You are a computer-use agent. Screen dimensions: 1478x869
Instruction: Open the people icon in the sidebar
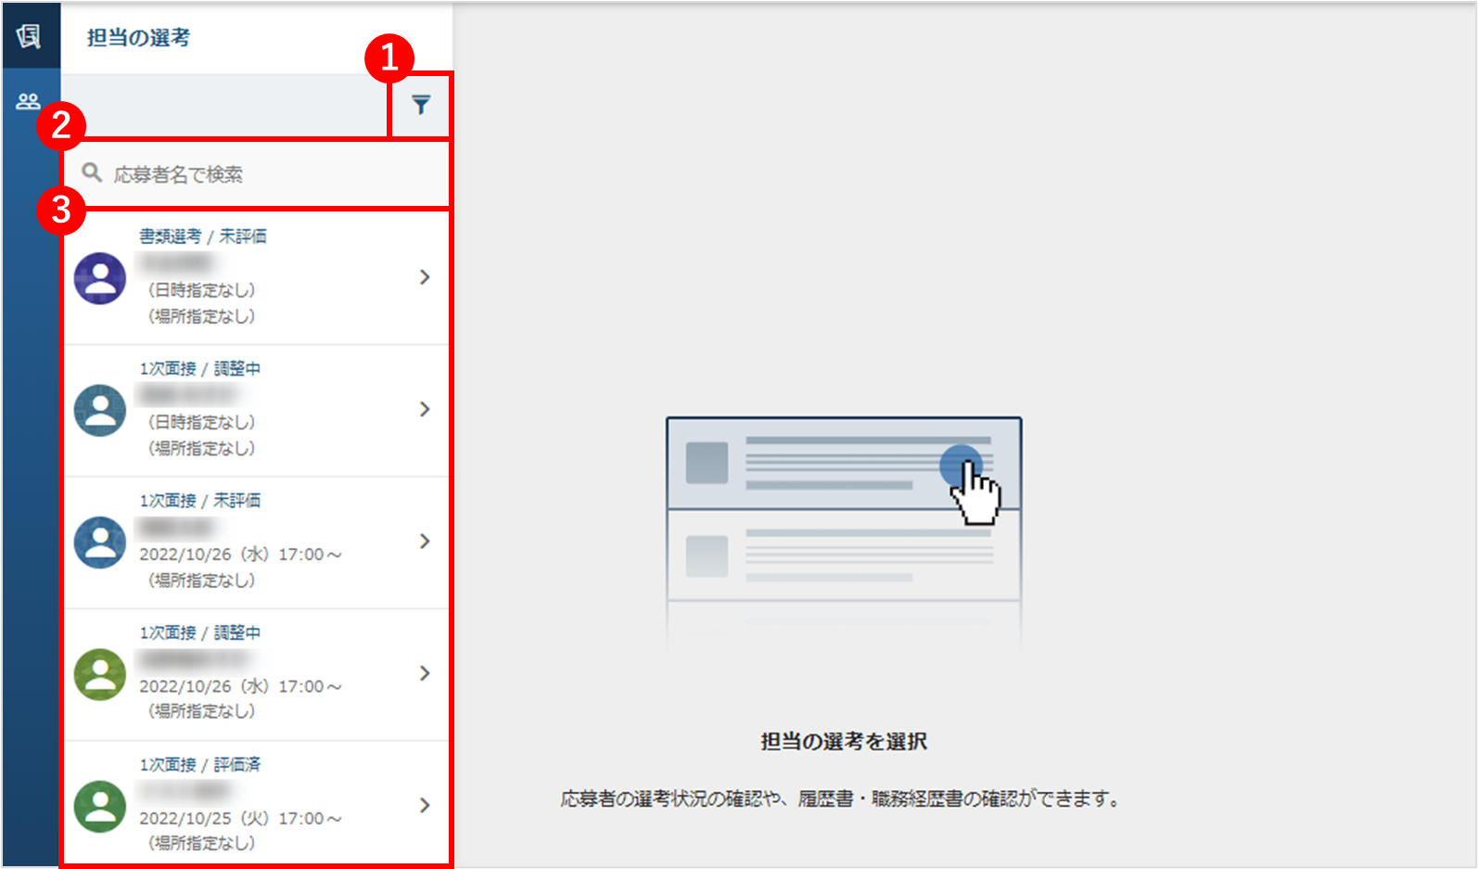(x=29, y=101)
